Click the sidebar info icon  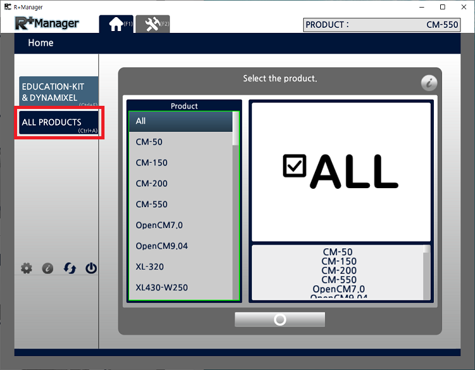pos(47,268)
